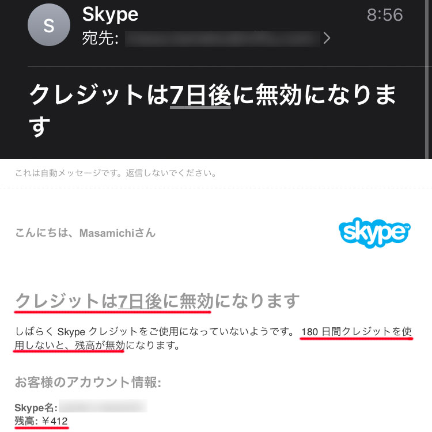432x432 pixels.
Task: Select the blurred recipient address field
Action: pyautogui.click(x=222, y=39)
